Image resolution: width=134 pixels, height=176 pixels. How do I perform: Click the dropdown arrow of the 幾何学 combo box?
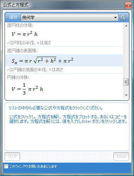pyautogui.click(x=115, y=18)
